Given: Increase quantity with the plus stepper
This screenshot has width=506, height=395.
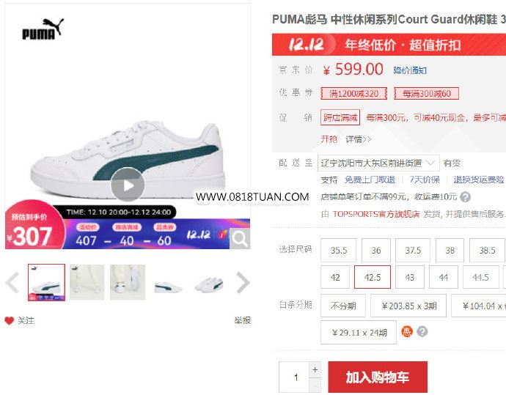Looking at the screenshot, I should click(x=315, y=369).
